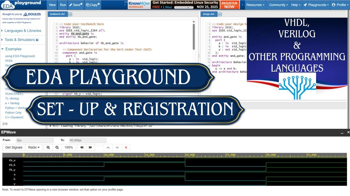
Task: Click the New playground button
Action: [52, 5]
